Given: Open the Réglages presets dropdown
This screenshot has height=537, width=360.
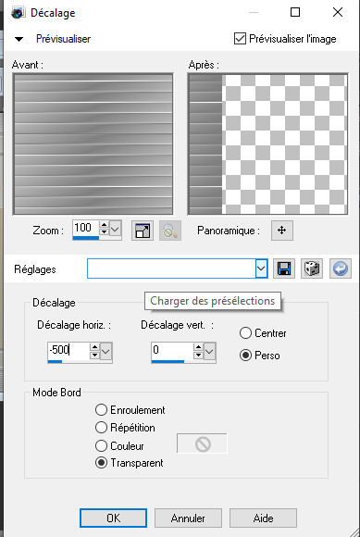Looking at the screenshot, I should [x=261, y=268].
